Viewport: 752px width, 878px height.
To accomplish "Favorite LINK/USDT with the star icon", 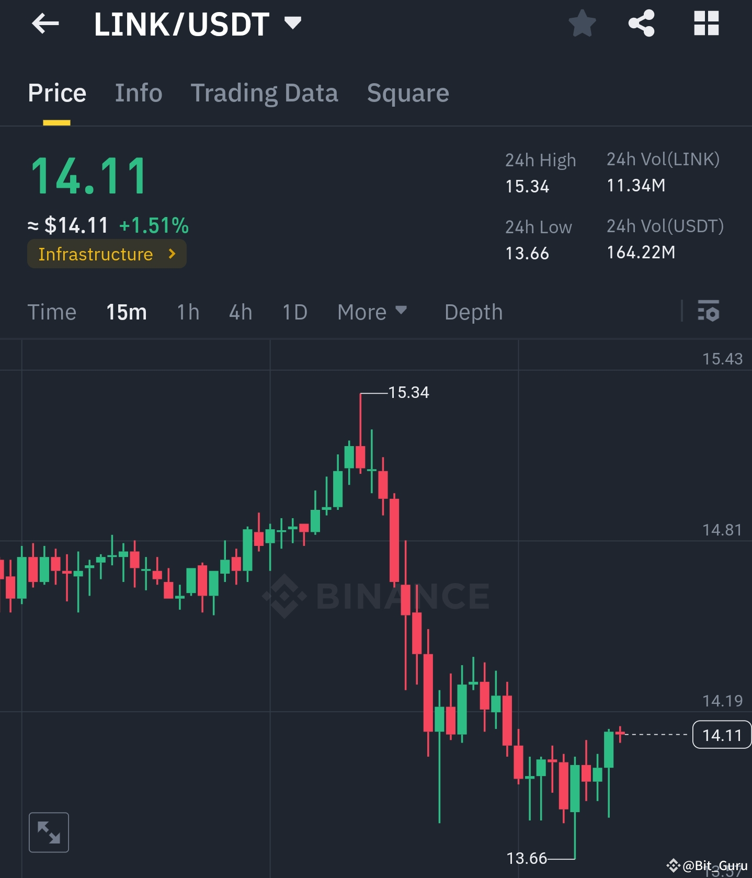I will coord(582,23).
